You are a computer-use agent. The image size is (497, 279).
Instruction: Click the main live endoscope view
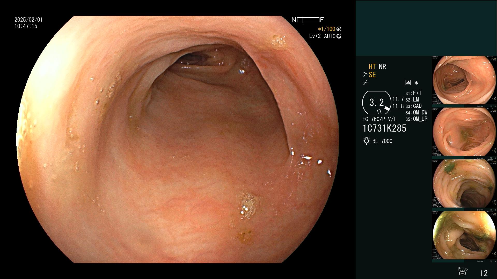[x=178, y=139]
